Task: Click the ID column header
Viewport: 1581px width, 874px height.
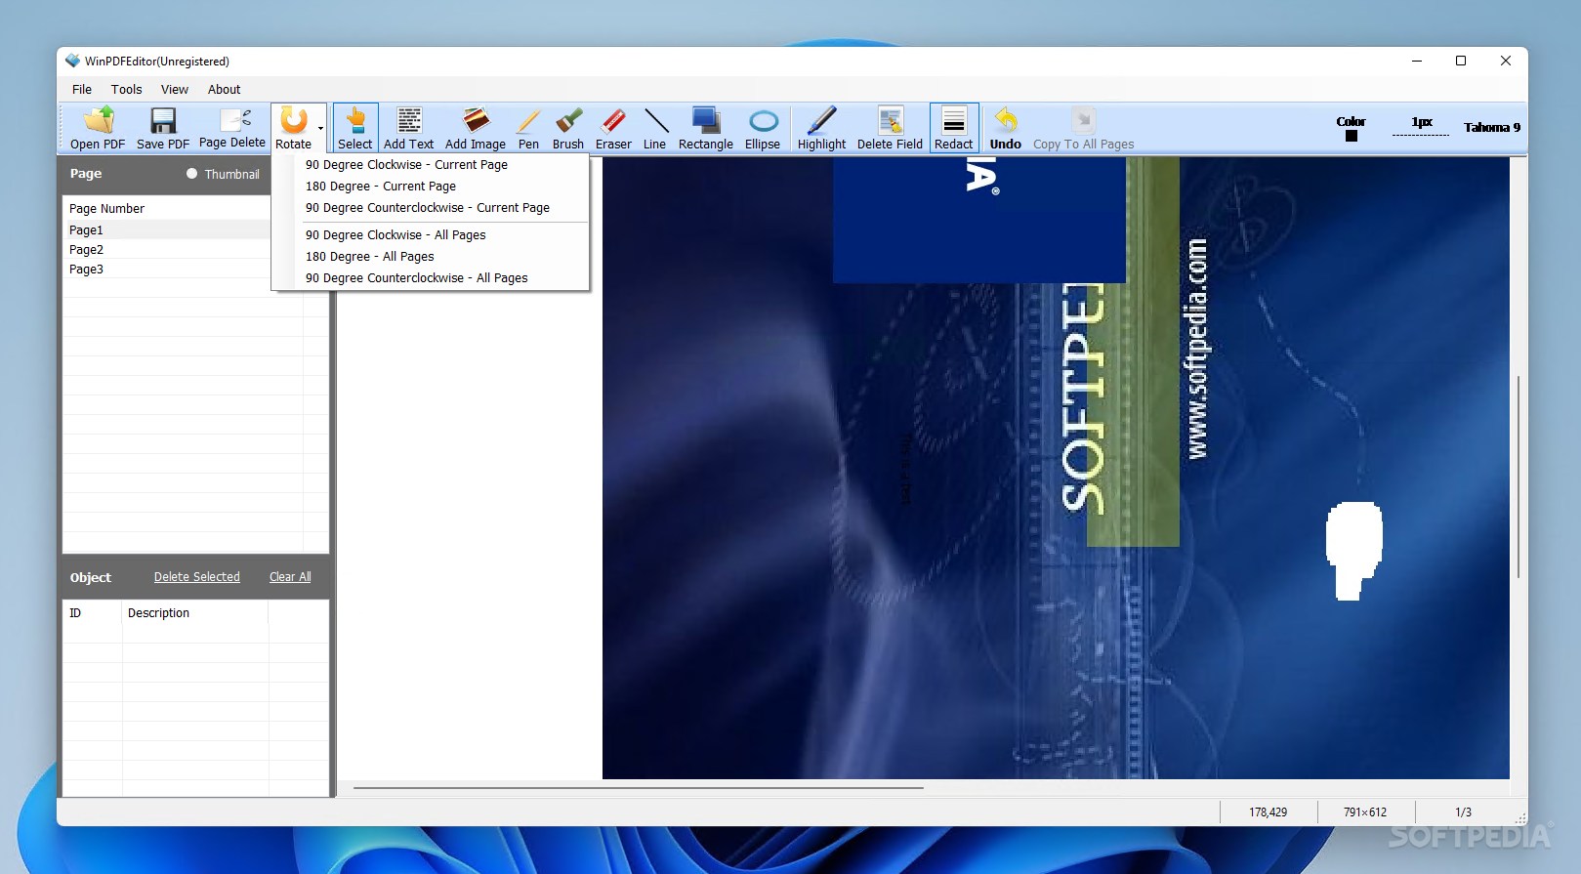Action: coord(93,613)
